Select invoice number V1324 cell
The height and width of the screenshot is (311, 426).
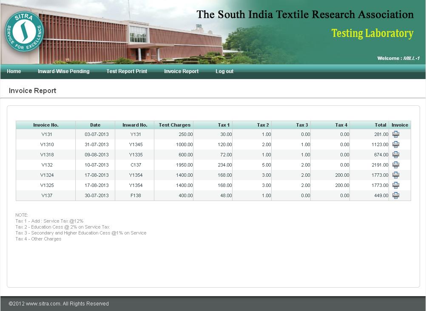[x=47, y=175]
